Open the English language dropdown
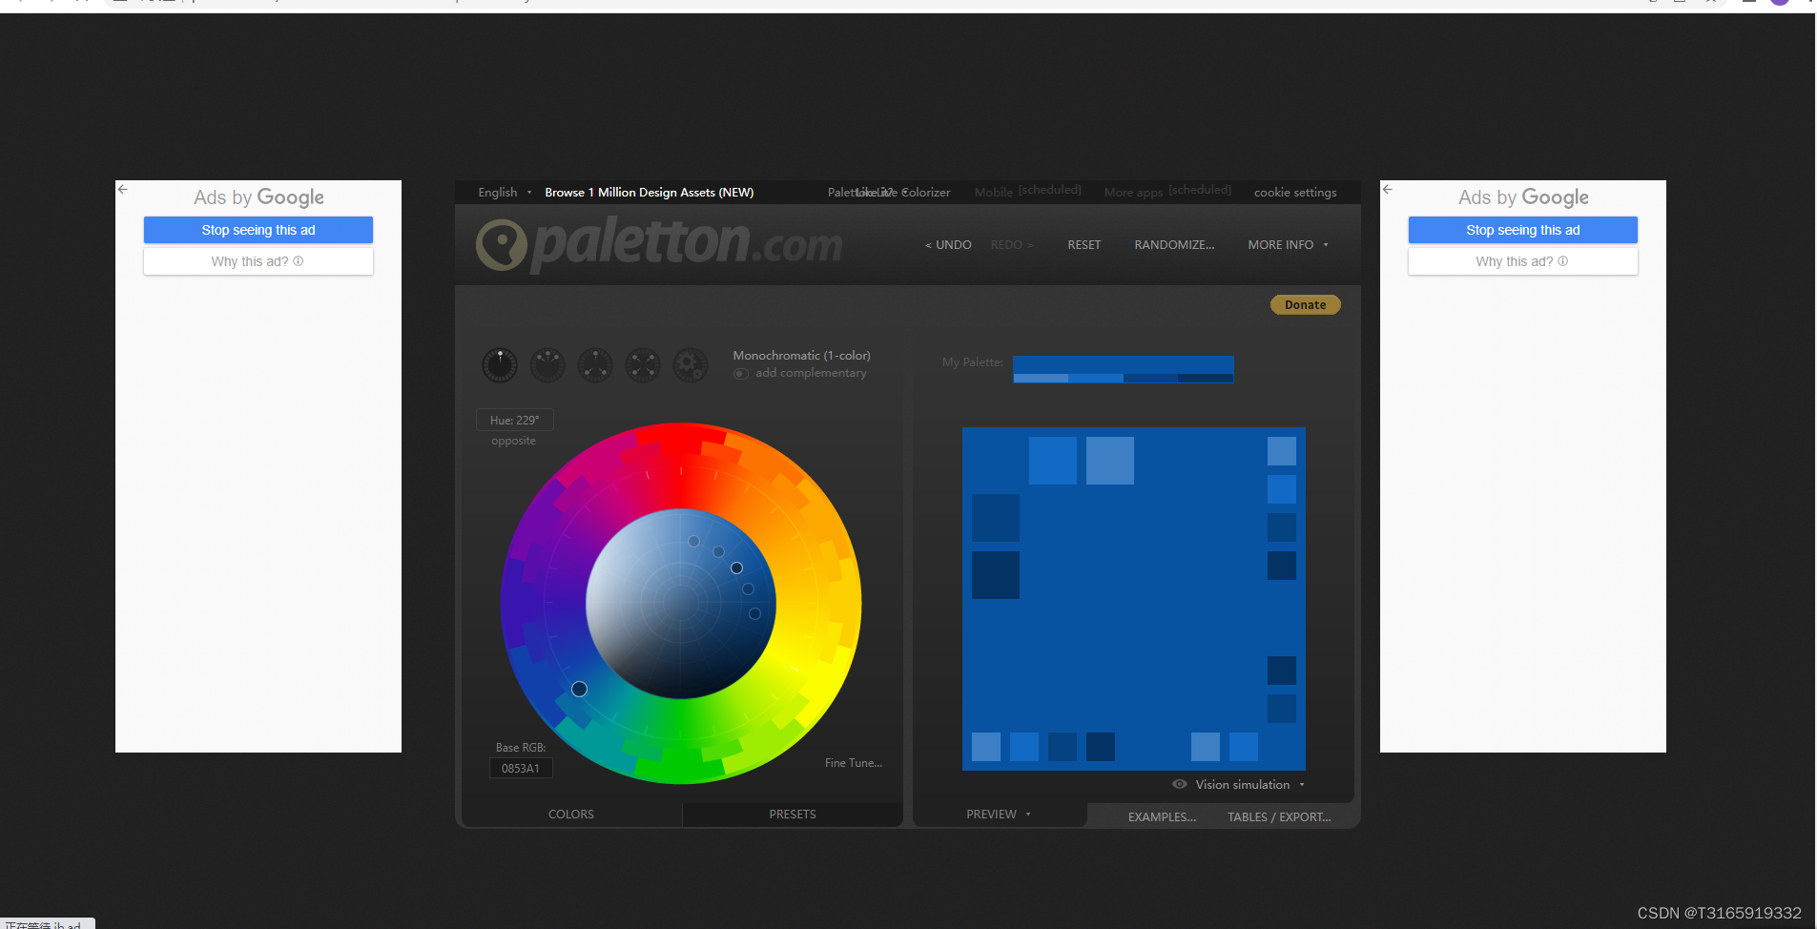The width and height of the screenshot is (1817, 929). (505, 193)
